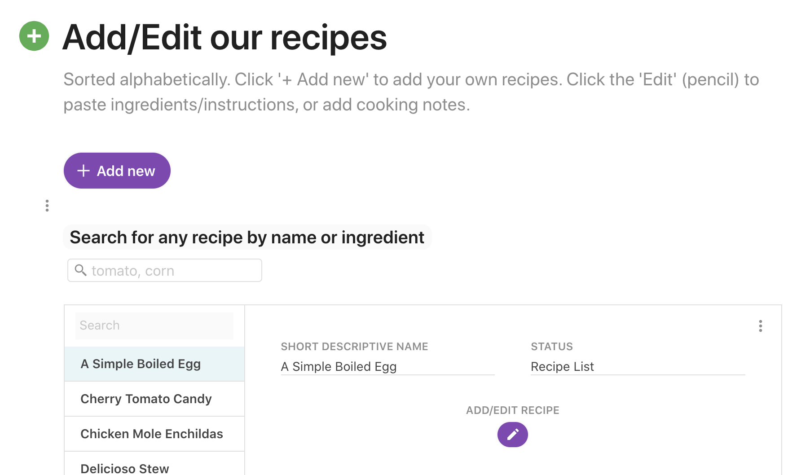
Task: Edit the Short Descriptive Name value field
Action: (387, 367)
